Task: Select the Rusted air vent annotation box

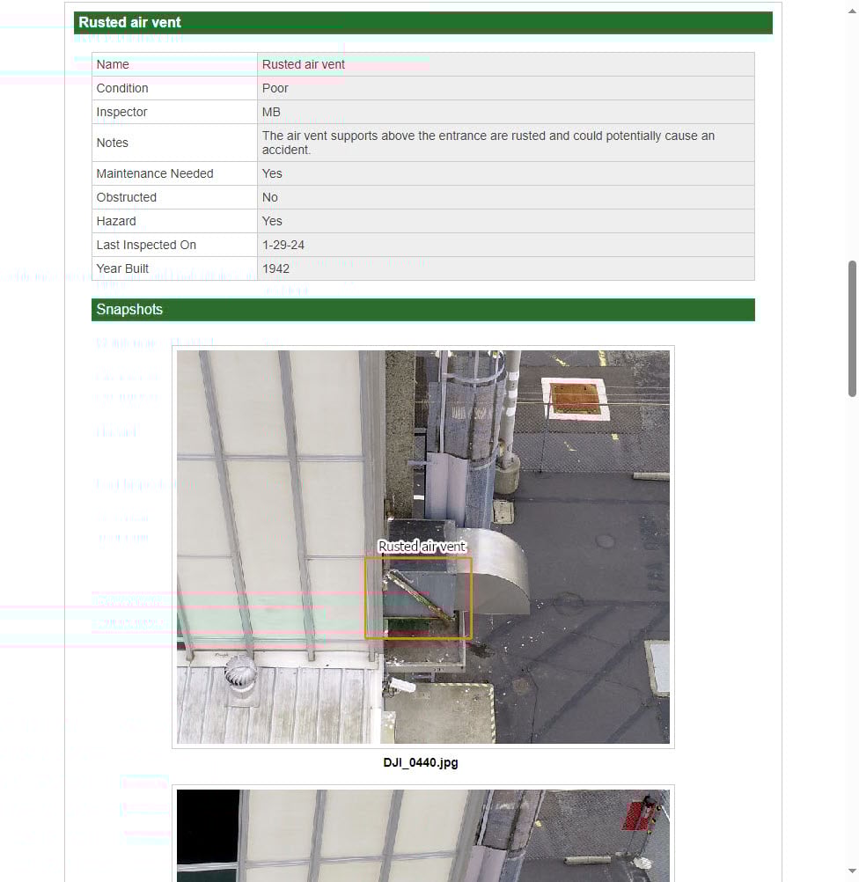Action: [x=418, y=597]
